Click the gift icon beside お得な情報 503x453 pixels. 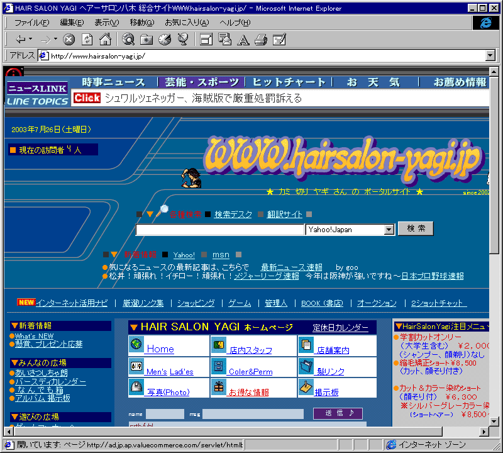point(219,387)
